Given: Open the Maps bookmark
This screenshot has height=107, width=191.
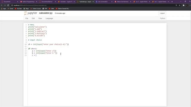Looking at the screenshot, I should [26, 9].
